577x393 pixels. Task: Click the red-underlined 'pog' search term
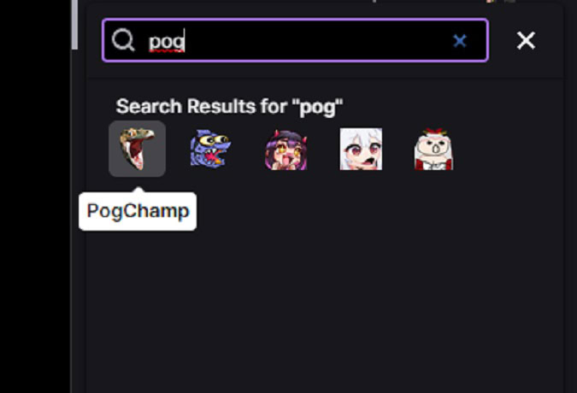(x=167, y=40)
